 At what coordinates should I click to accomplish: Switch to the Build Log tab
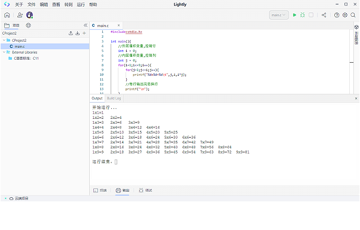(114, 99)
